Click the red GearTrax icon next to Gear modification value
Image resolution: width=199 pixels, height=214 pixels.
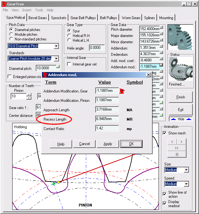click(122, 91)
